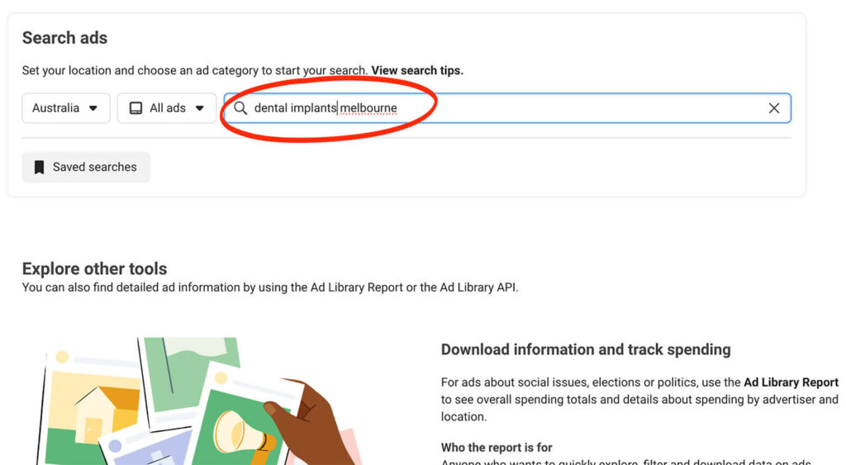The height and width of the screenshot is (465, 846).
Task: Click the All ads category icon
Action: point(136,108)
